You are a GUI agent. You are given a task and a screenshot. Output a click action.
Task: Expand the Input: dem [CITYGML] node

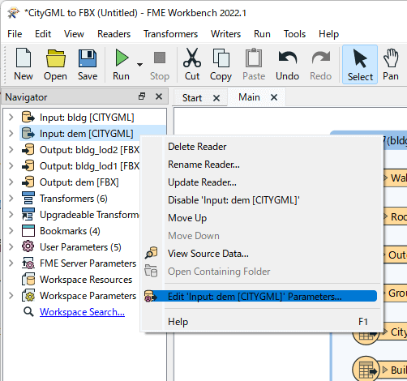tap(11, 134)
